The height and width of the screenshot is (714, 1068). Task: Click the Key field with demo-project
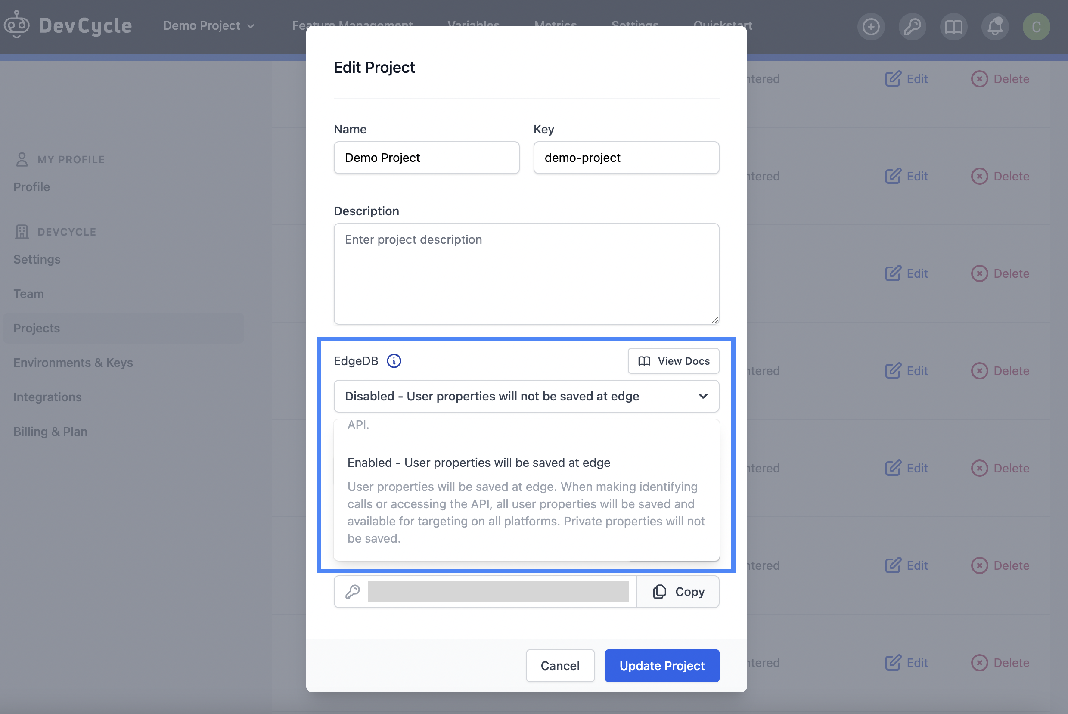[x=626, y=158]
